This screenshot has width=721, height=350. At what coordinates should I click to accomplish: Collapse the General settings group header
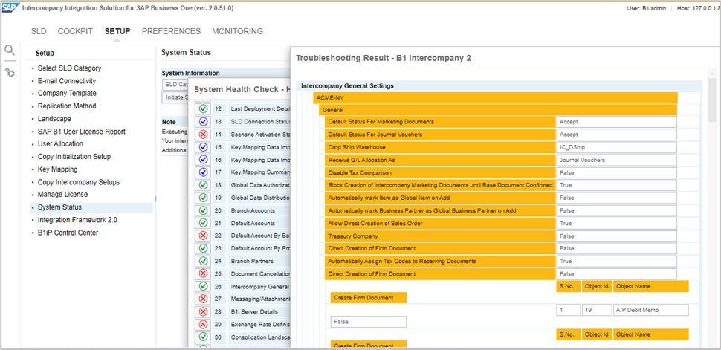[332, 109]
